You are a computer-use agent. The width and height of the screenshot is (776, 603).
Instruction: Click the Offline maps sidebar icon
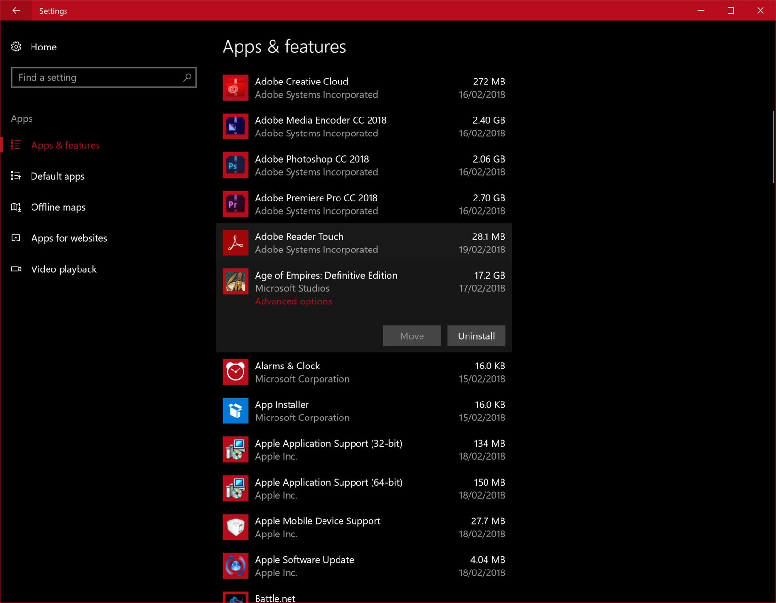click(x=16, y=207)
